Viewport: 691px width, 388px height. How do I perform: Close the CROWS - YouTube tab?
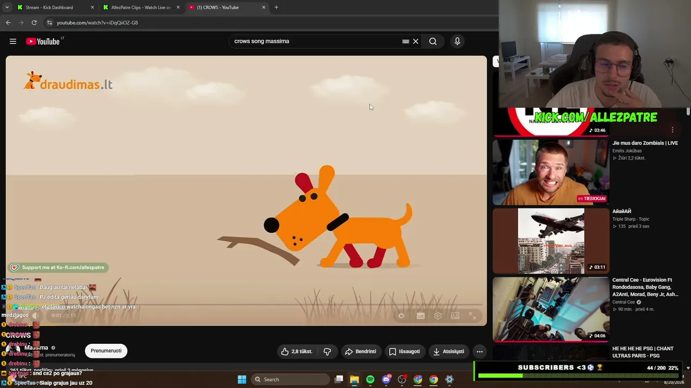click(263, 8)
